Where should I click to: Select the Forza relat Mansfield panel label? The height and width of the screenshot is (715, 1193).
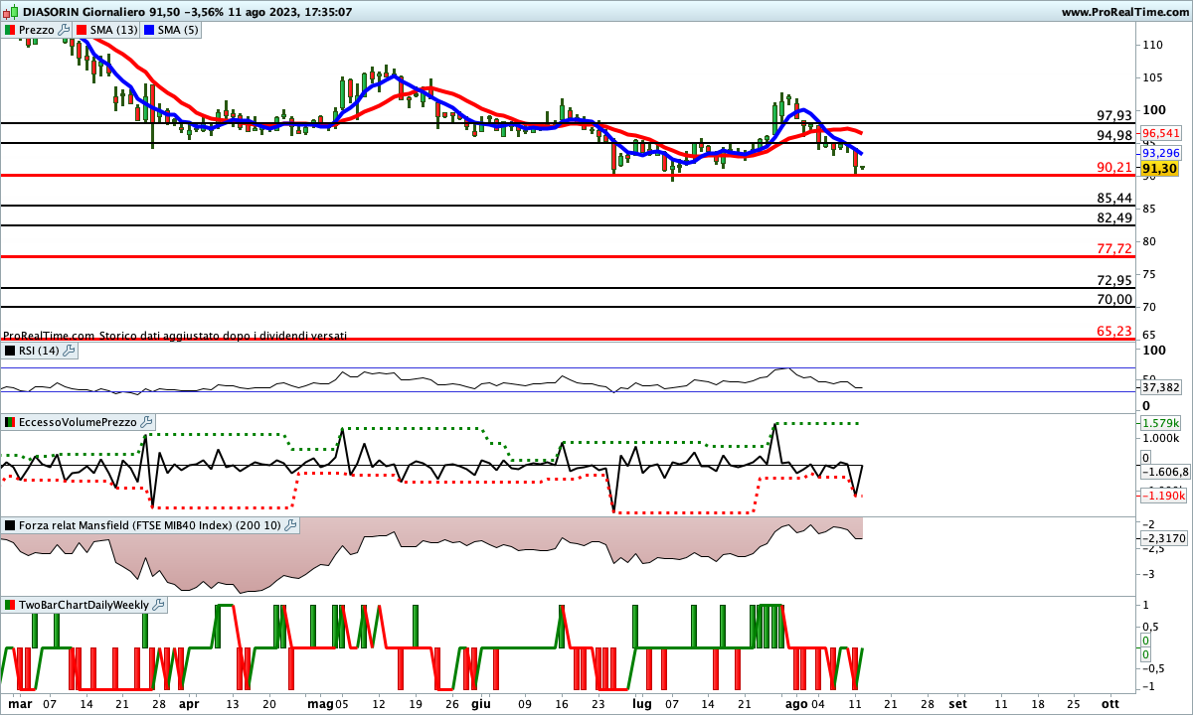[150, 525]
